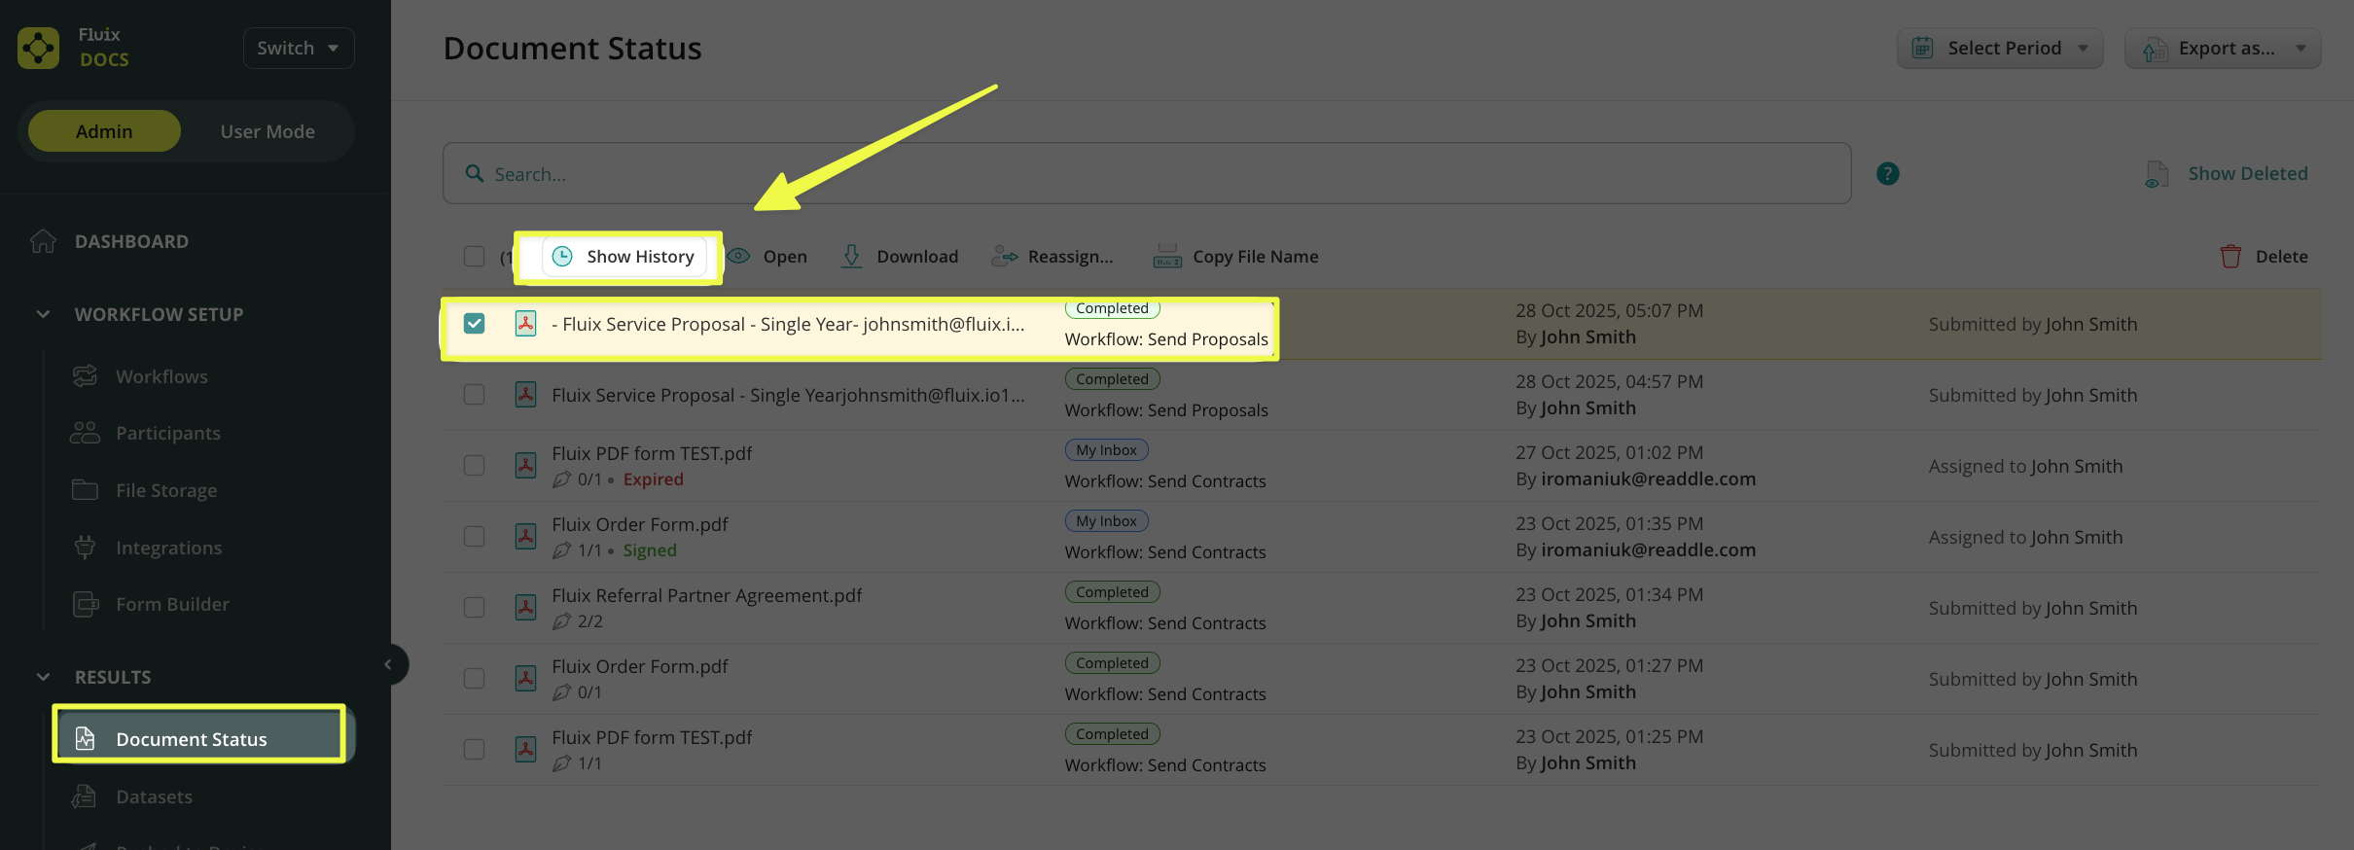
Task: Click into the Search field
Action: coord(1148,174)
